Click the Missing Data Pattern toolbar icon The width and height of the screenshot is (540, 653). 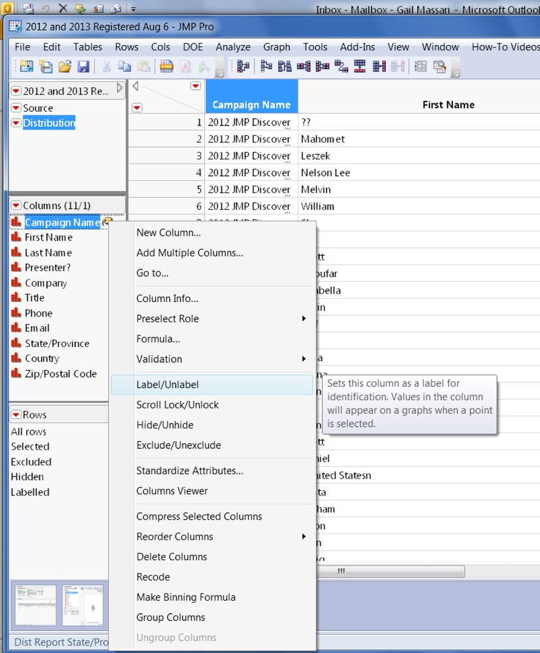click(439, 66)
